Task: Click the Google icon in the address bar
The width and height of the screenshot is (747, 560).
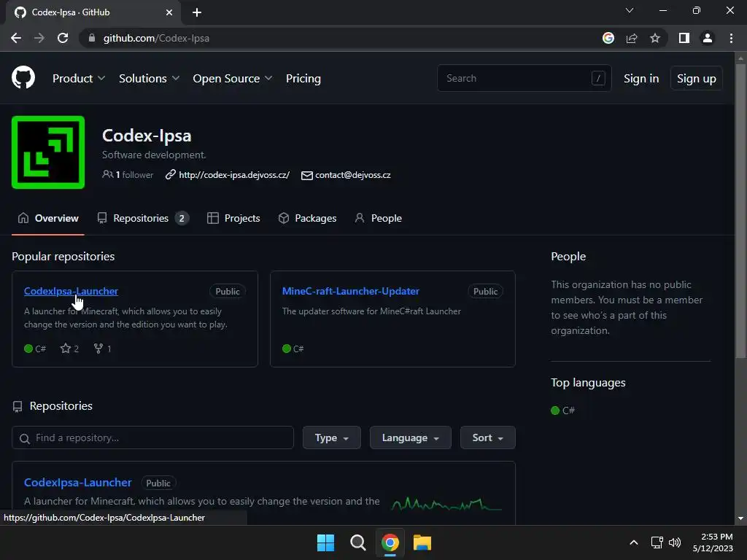Action: (608, 38)
